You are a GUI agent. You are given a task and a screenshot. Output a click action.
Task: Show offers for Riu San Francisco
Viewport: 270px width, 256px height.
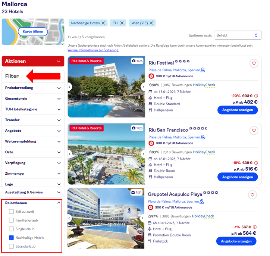click(238, 177)
